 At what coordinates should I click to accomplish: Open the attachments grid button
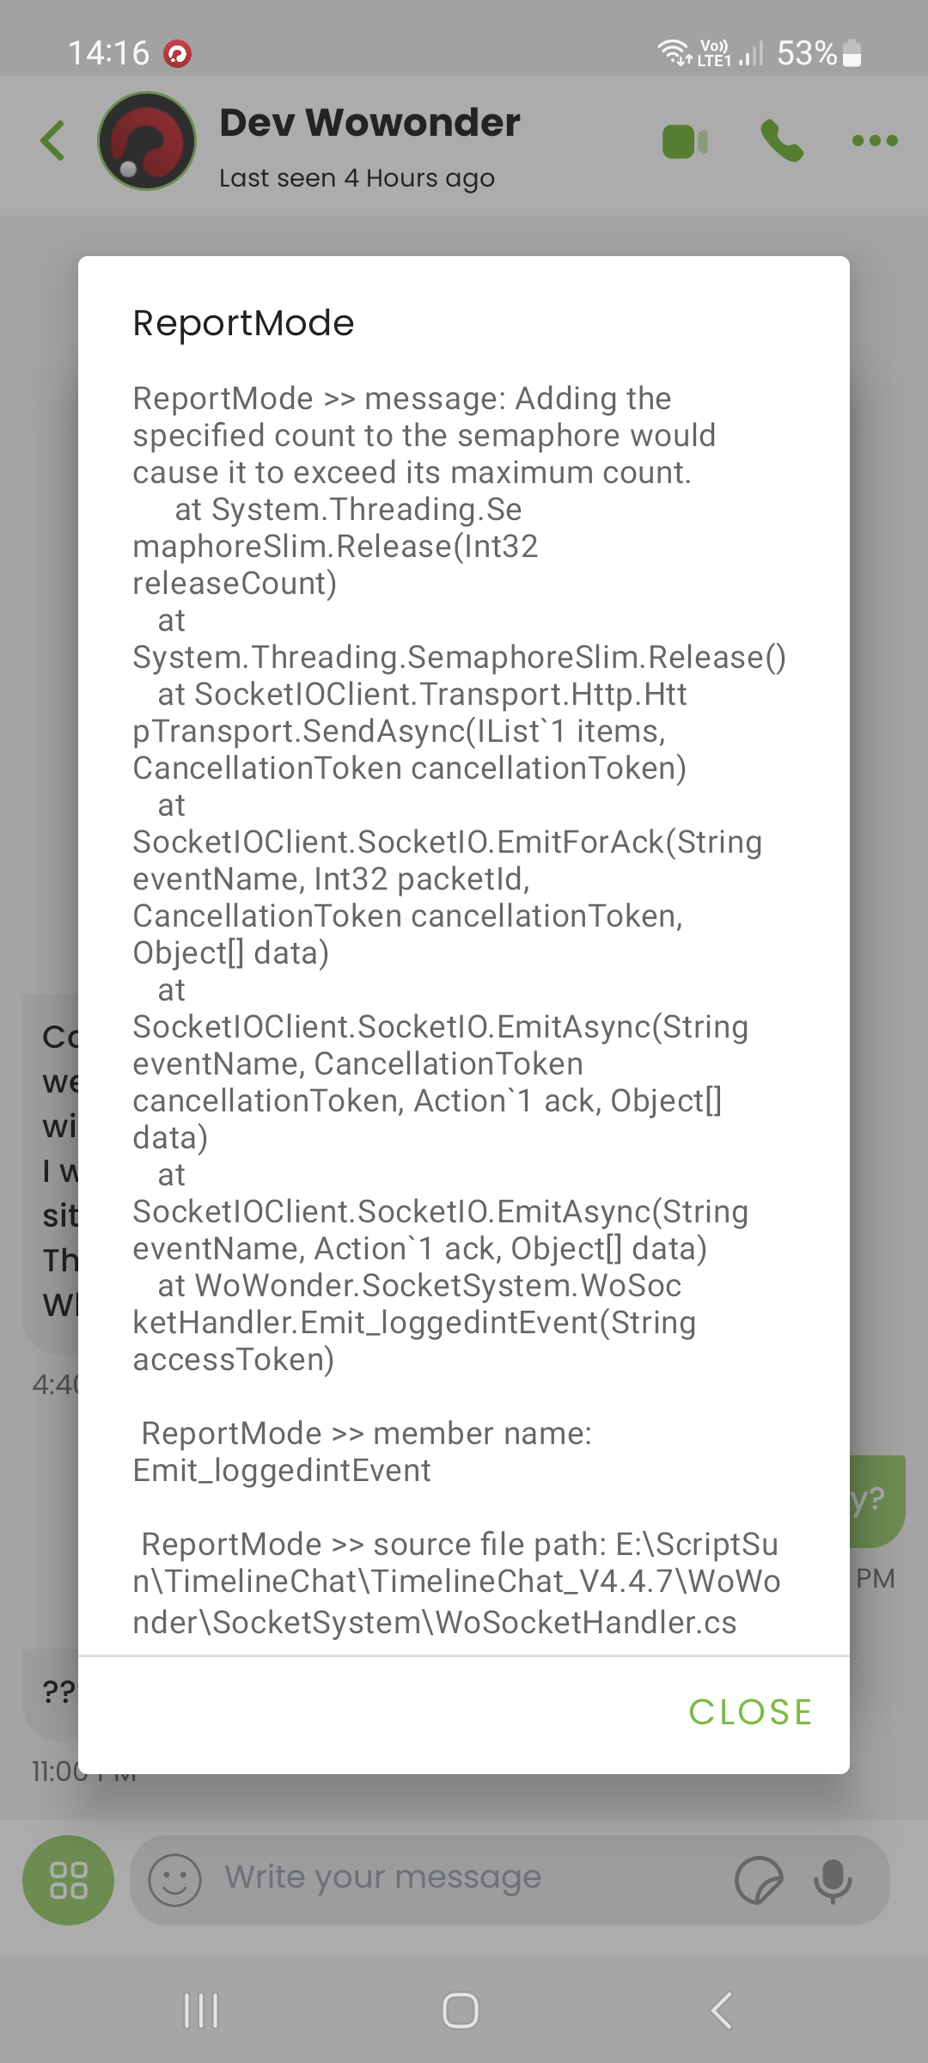click(68, 1880)
